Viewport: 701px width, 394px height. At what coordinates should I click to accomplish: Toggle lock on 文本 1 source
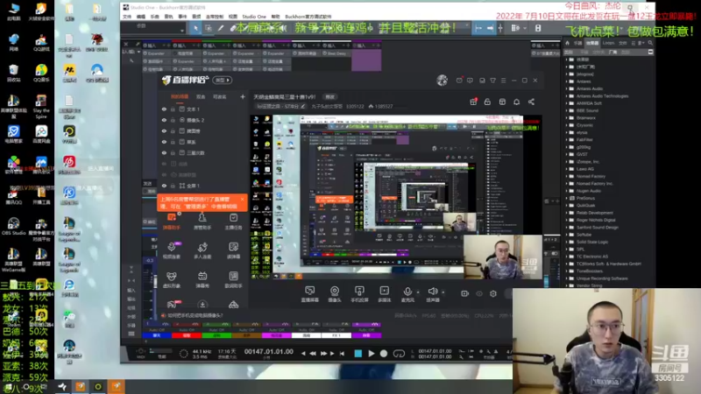pos(173,109)
